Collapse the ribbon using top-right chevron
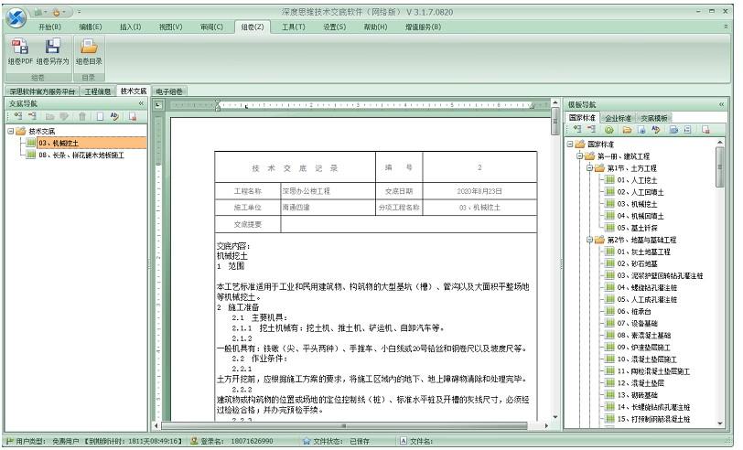The height and width of the screenshot is (450, 743). tap(726, 27)
